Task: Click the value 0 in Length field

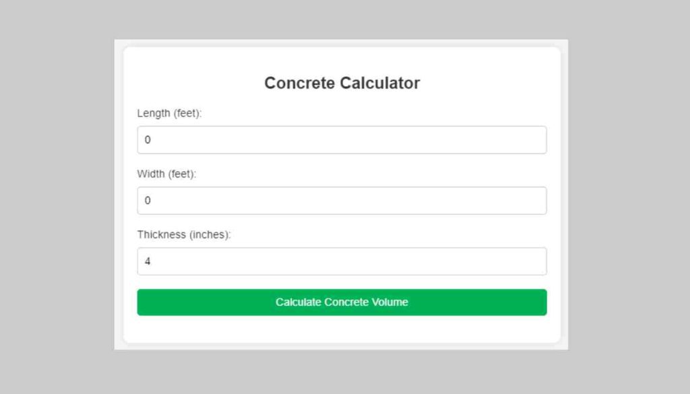Action: [148, 139]
